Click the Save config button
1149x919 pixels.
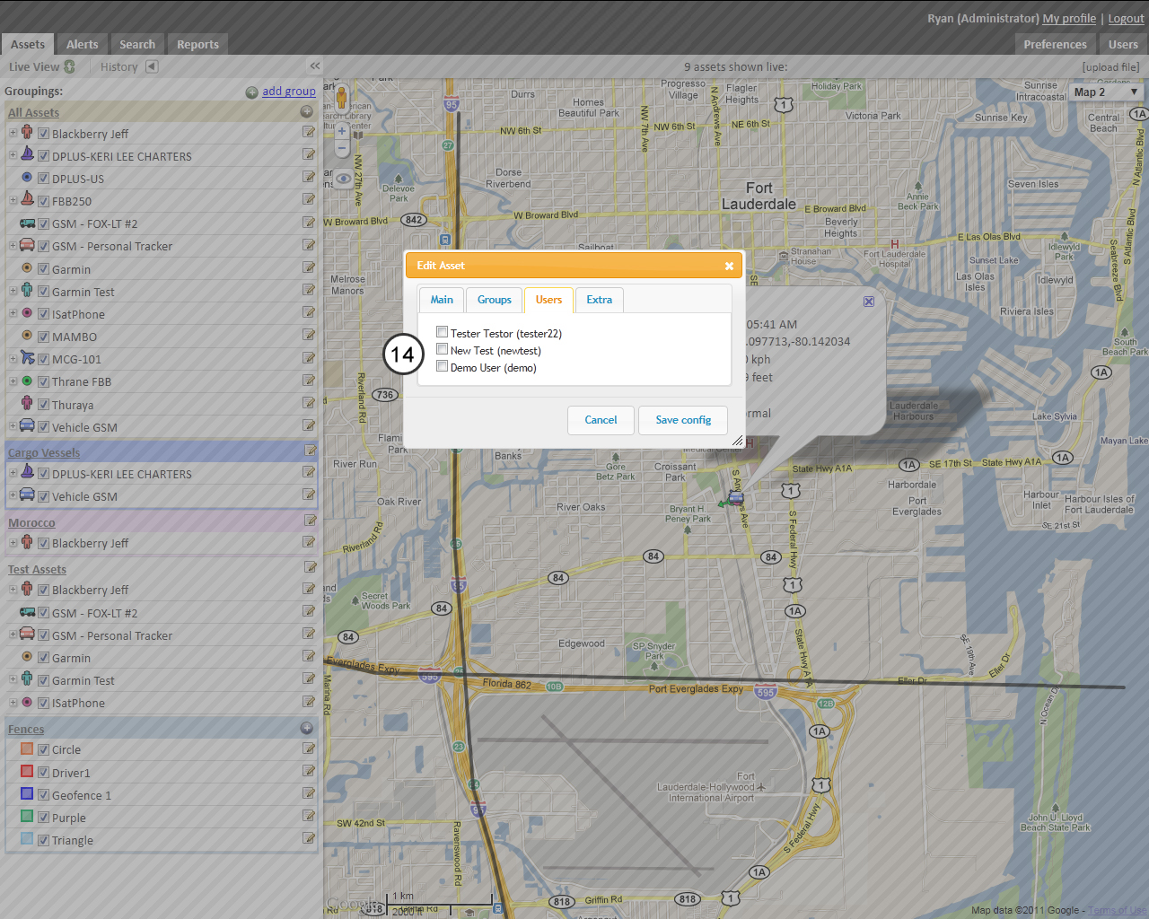(682, 419)
